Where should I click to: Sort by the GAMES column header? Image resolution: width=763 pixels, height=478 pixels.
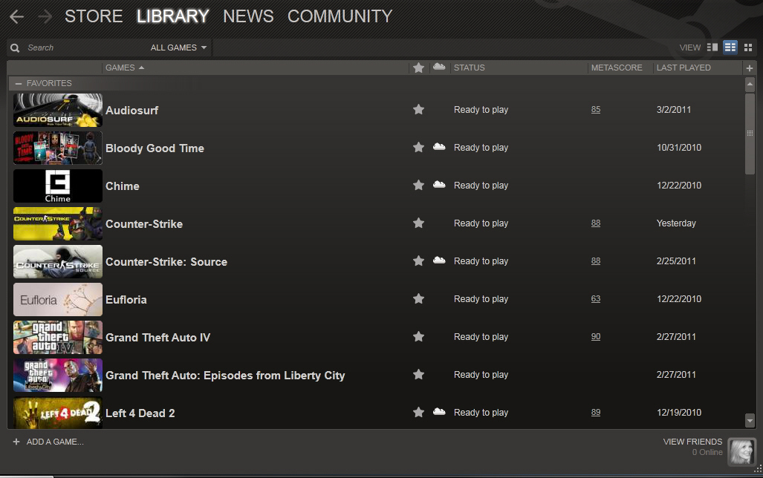tap(125, 68)
